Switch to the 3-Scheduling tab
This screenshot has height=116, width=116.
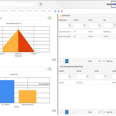(x=13, y=11)
